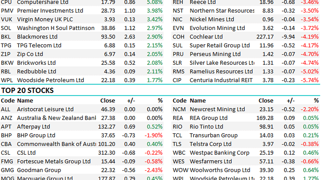The height and width of the screenshot is (180, 321).
Task: Select the 38.86 close price
Action: (x=108, y=28)
